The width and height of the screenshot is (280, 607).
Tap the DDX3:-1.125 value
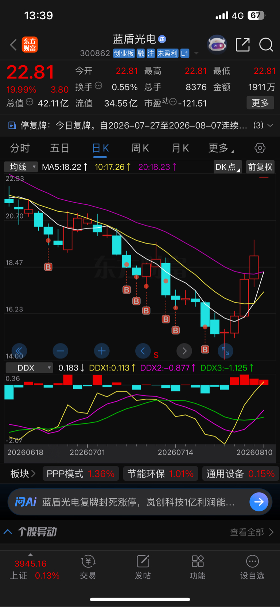pyautogui.click(x=227, y=368)
